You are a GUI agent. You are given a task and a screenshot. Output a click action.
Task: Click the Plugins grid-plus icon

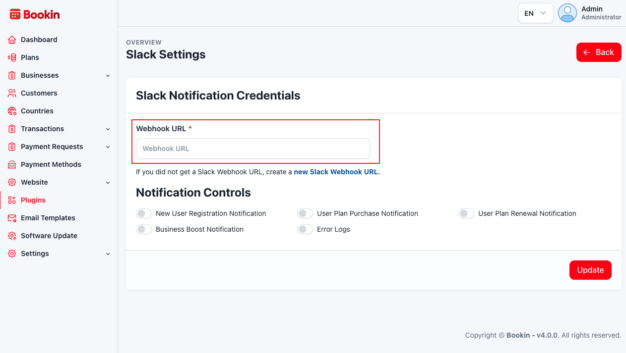pos(12,200)
